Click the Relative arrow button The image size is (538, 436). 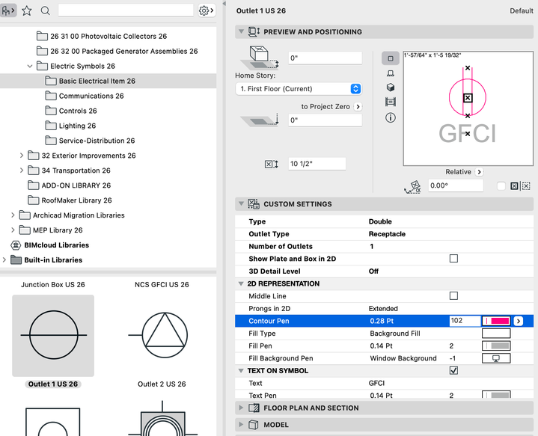(479, 172)
